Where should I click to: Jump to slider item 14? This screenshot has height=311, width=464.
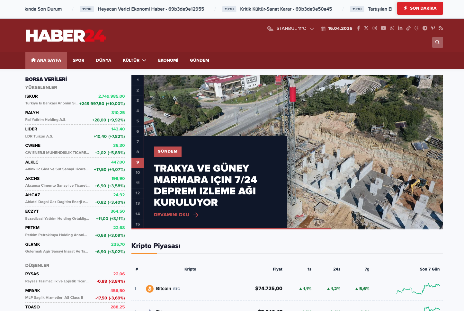pyautogui.click(x=138, y=214)
